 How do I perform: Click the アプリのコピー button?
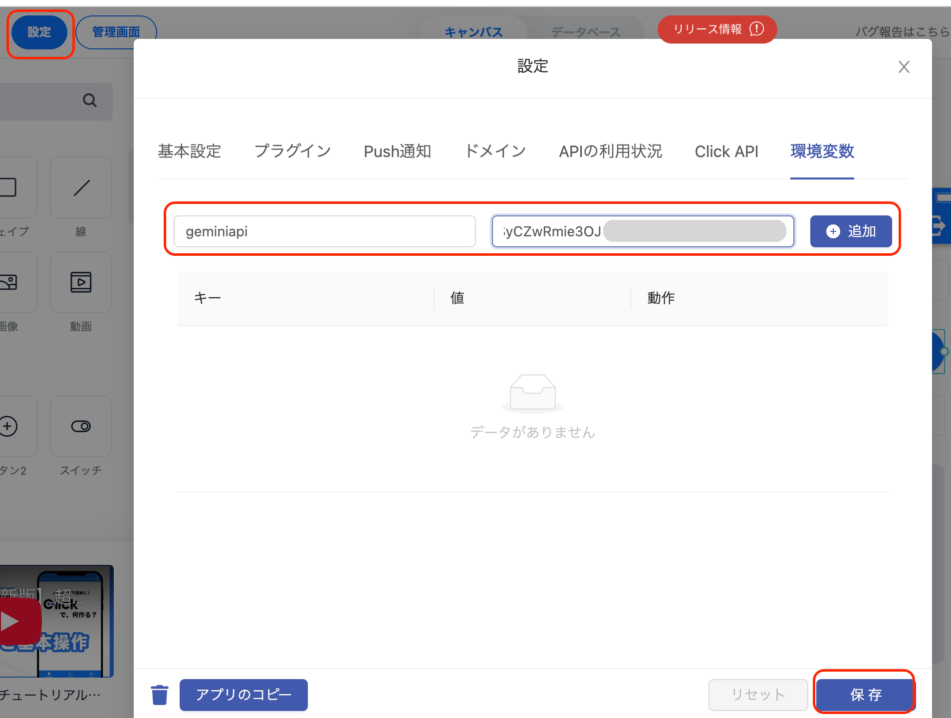point(243,695)
